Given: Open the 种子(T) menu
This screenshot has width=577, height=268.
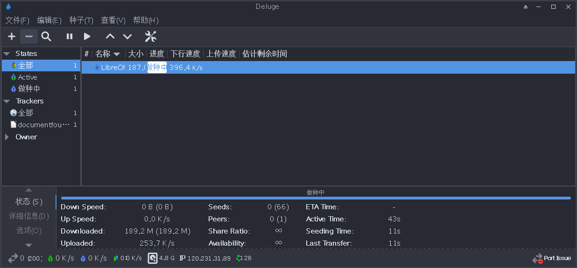Looking at the screenshot, I should (81, 21).
